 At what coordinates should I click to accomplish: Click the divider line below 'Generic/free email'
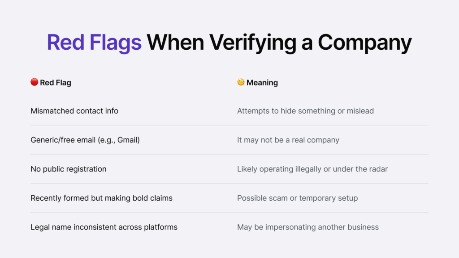(x=229, y=154)
